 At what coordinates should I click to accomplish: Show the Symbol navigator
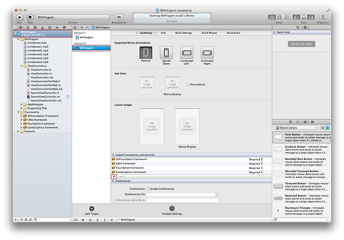click(28, 28)
